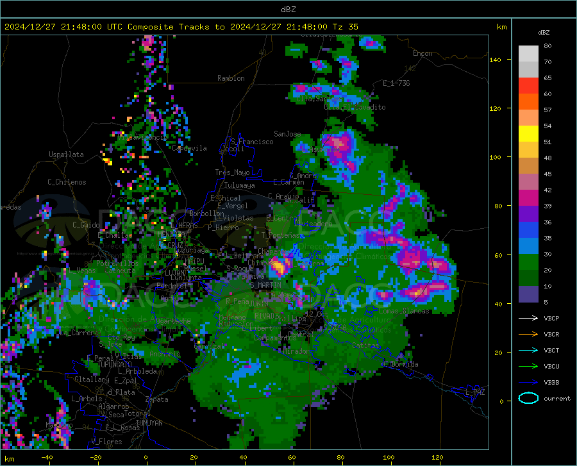577x466 pixels.
Task: Click the 'L_PAZ' map label
Action: pyautogui.click(x=475, y=392)
